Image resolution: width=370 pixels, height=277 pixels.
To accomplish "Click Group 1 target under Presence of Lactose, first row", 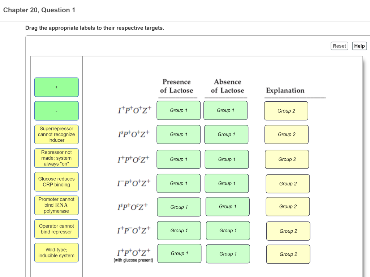I will pos(178,110).
